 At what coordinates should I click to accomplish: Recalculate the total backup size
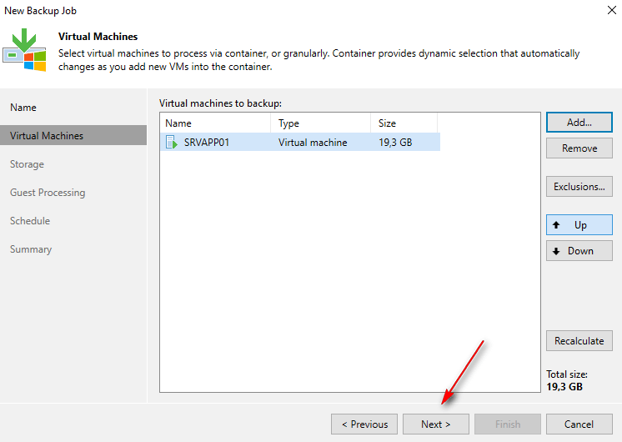tap(579, 341)
